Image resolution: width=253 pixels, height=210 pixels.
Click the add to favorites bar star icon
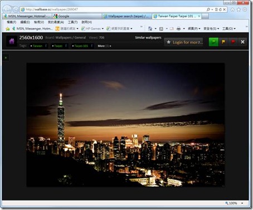[x=8, y=28]
